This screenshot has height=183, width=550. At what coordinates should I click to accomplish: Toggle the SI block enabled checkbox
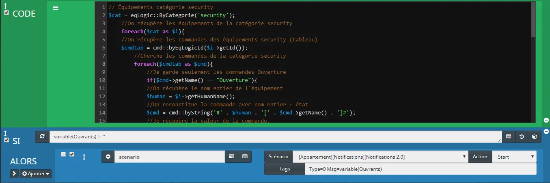pyautogui.click(x=6, y=140)
